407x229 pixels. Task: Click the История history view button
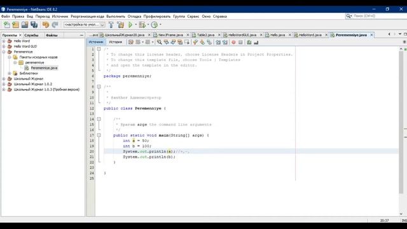point(116,42)
